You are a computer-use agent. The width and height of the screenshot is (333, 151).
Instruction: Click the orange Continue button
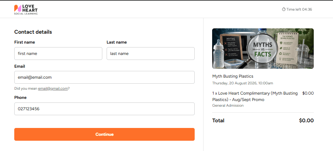click(104, 134)
